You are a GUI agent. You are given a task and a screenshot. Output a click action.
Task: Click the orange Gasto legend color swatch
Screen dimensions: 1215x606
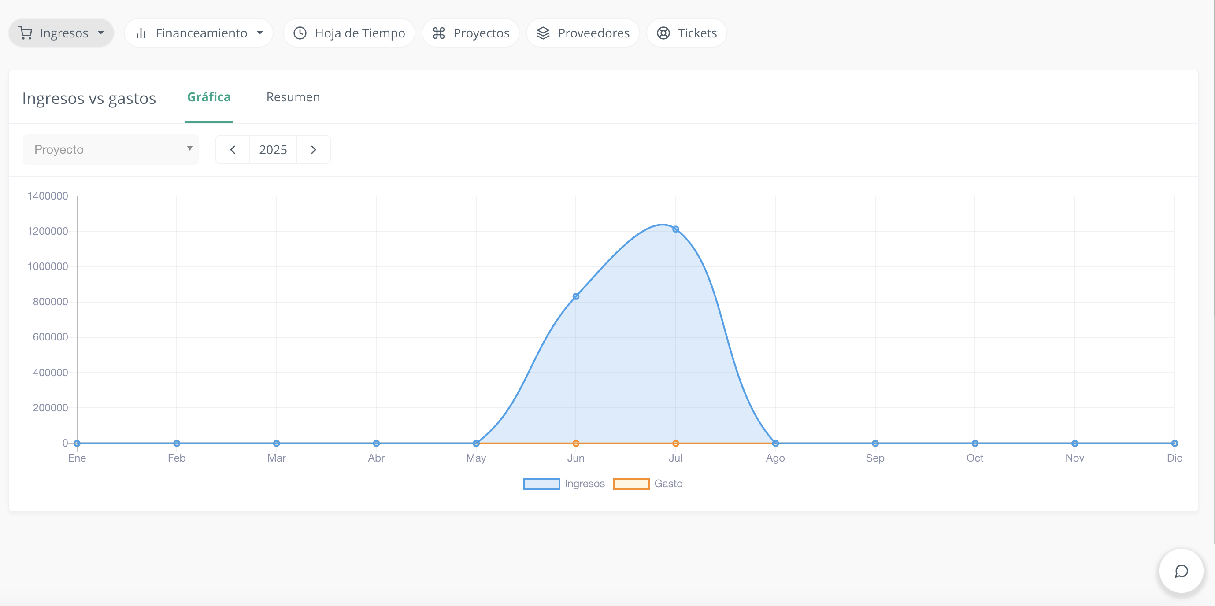pos(631,484)
